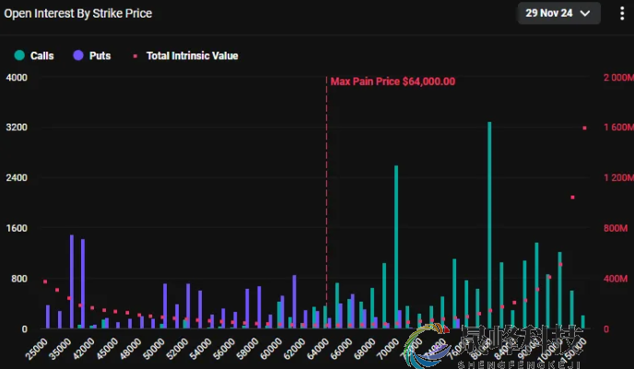
Task: Click the purple Puts legend color dot
Action: tap(78, 55)
